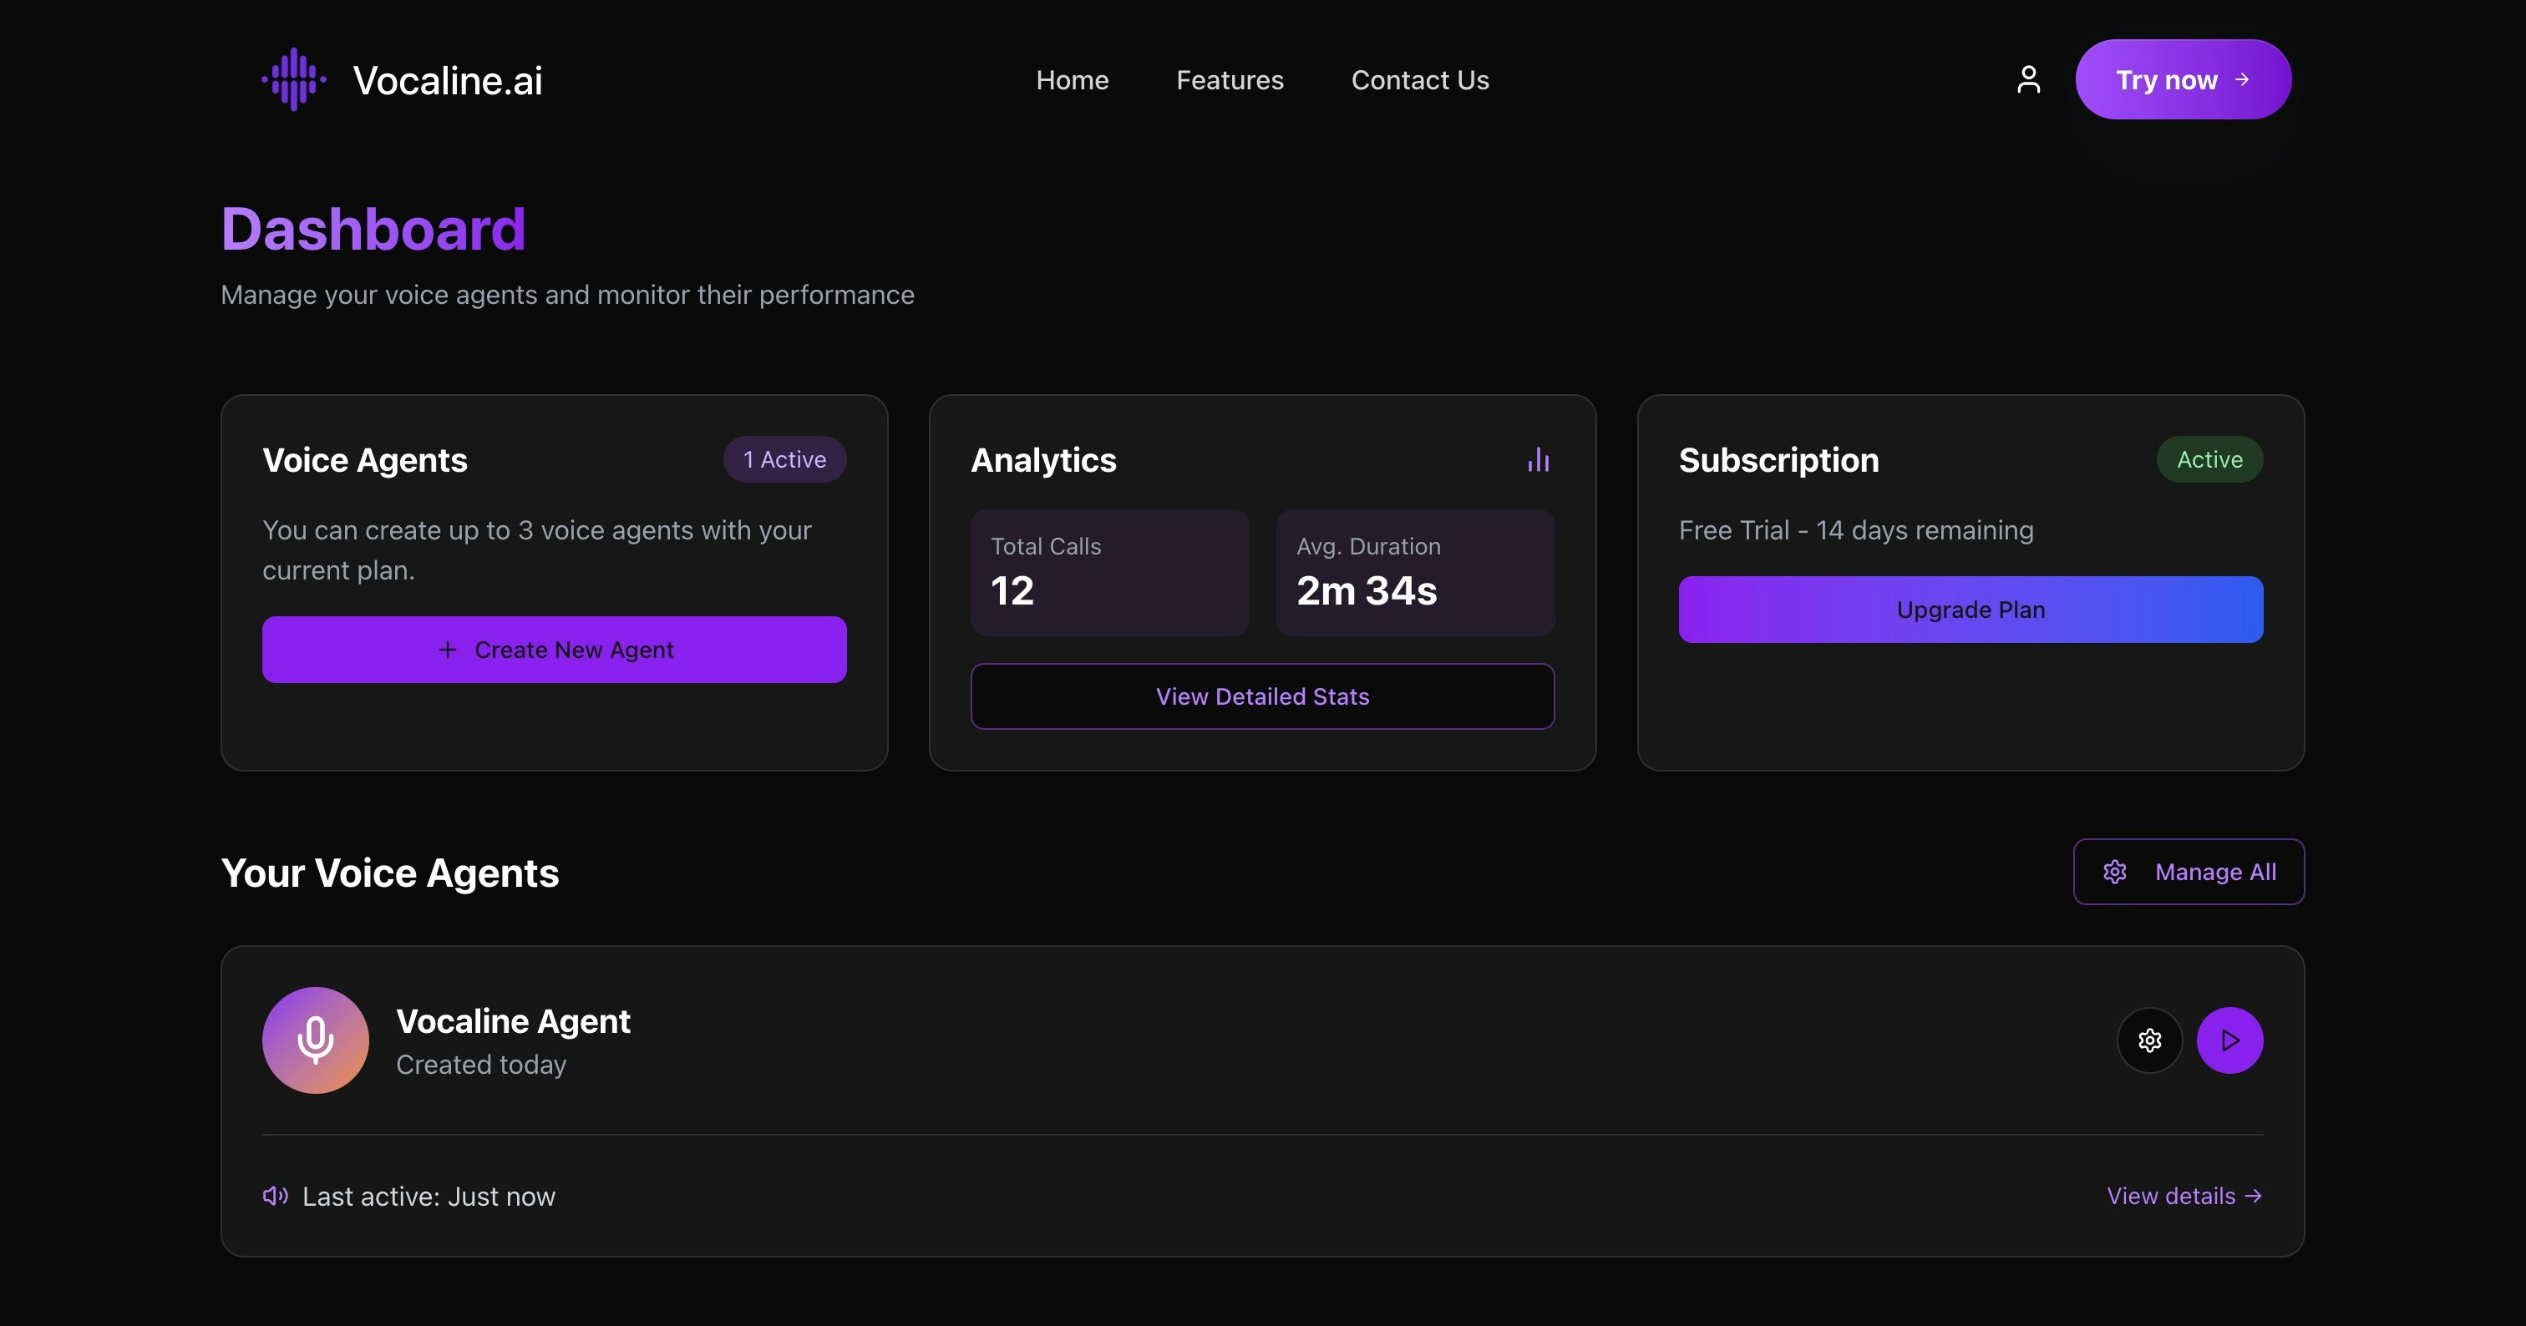The height and width of the screenshot is (1326, 2526).
Task: Select the Total Calls stat tile
Action: click(x=1109, y=572)
